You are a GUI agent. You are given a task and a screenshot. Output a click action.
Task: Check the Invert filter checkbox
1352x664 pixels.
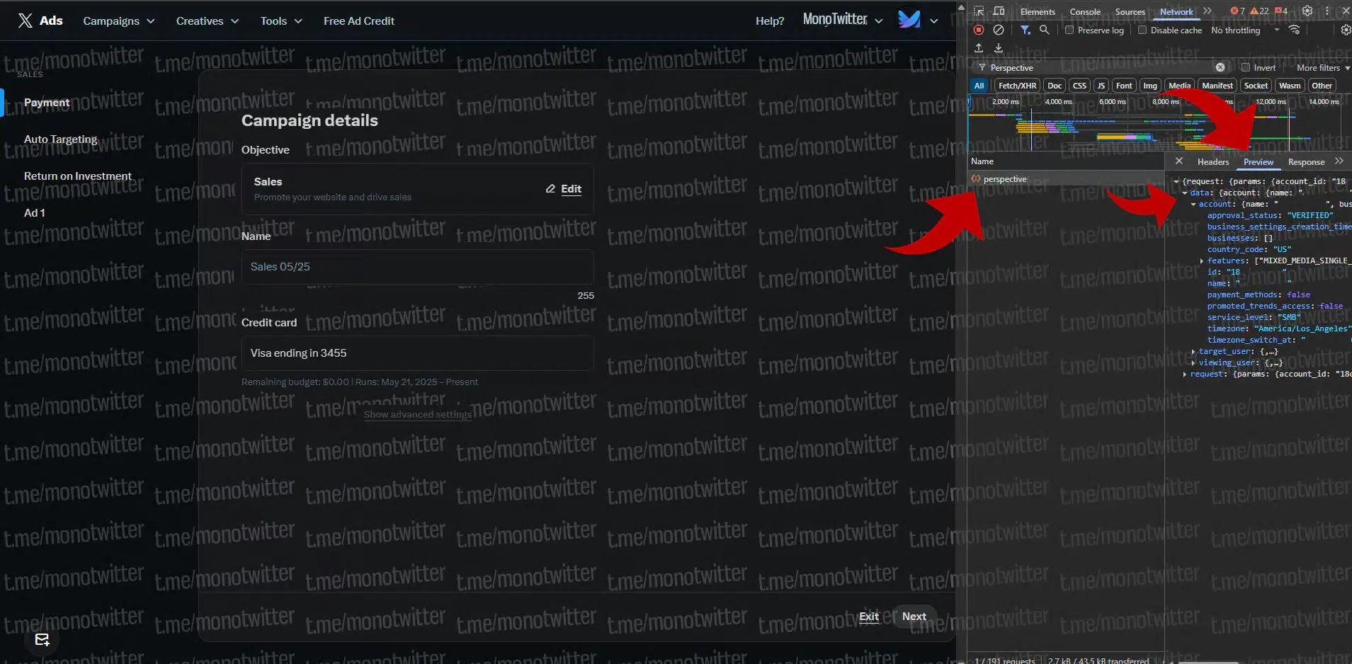pyautogui.click(x=1246, y=68)
